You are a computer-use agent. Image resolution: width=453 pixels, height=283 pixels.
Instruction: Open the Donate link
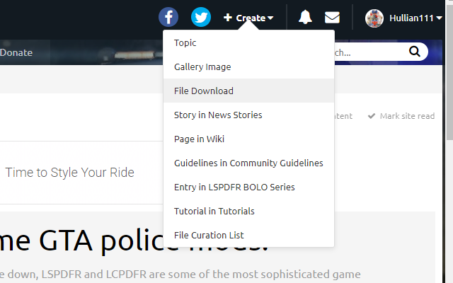[16, 52]
